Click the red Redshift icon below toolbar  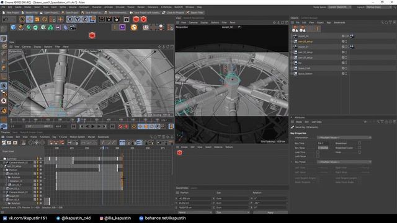click(x=92, y=35)
